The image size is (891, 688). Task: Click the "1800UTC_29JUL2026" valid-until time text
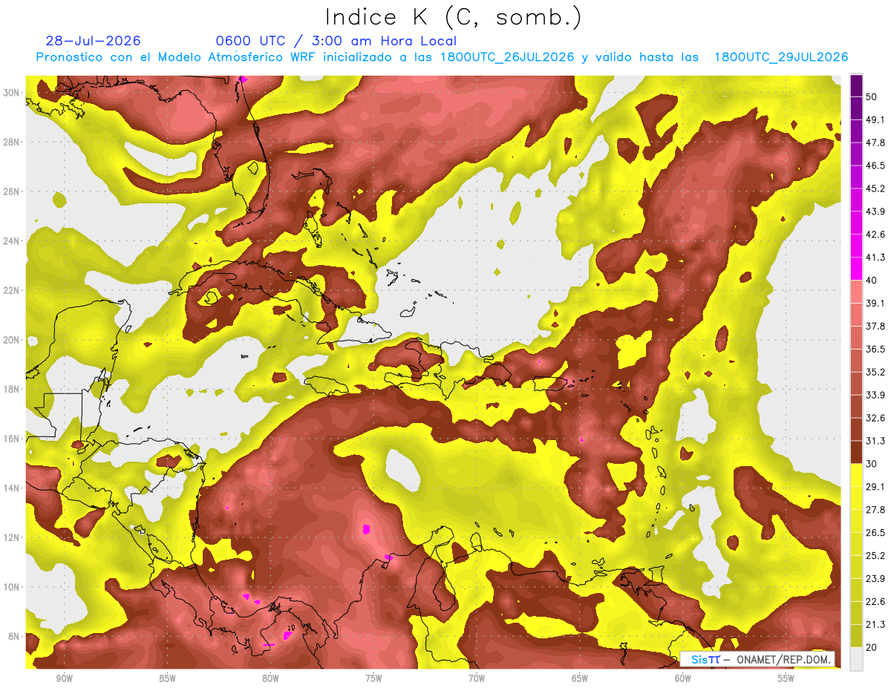pyautogui.click(x=781, y=57)
